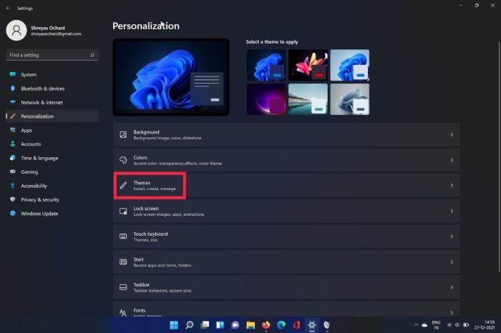Click the Background picture icon
This screenshot has height=333, width=501.
click(x=123, y=134)
